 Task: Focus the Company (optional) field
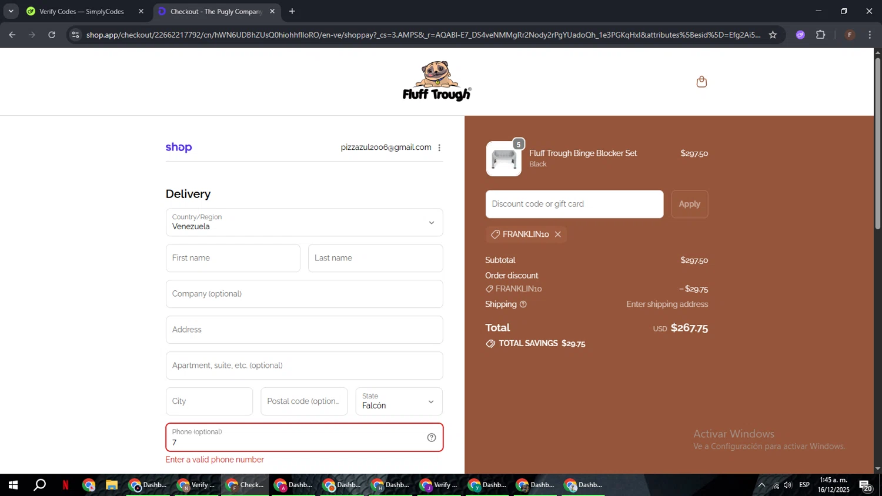point(304,294)
